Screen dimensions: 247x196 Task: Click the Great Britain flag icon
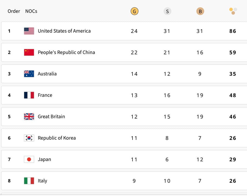tap(29, 117)
